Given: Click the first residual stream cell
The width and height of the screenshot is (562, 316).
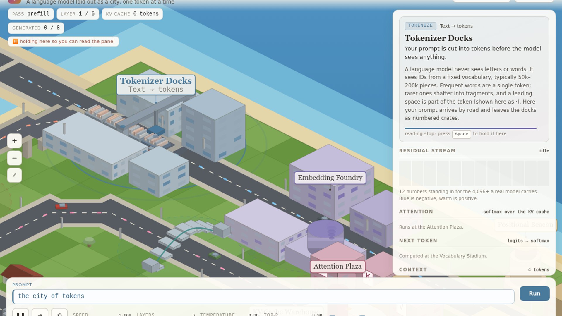Looking at the screenshot, I should tap(405, 173).
